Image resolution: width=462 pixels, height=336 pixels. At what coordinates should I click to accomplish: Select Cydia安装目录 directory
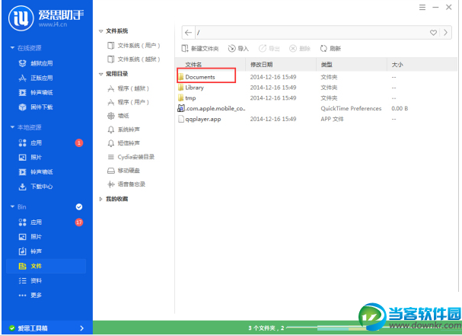click(131, 157)
